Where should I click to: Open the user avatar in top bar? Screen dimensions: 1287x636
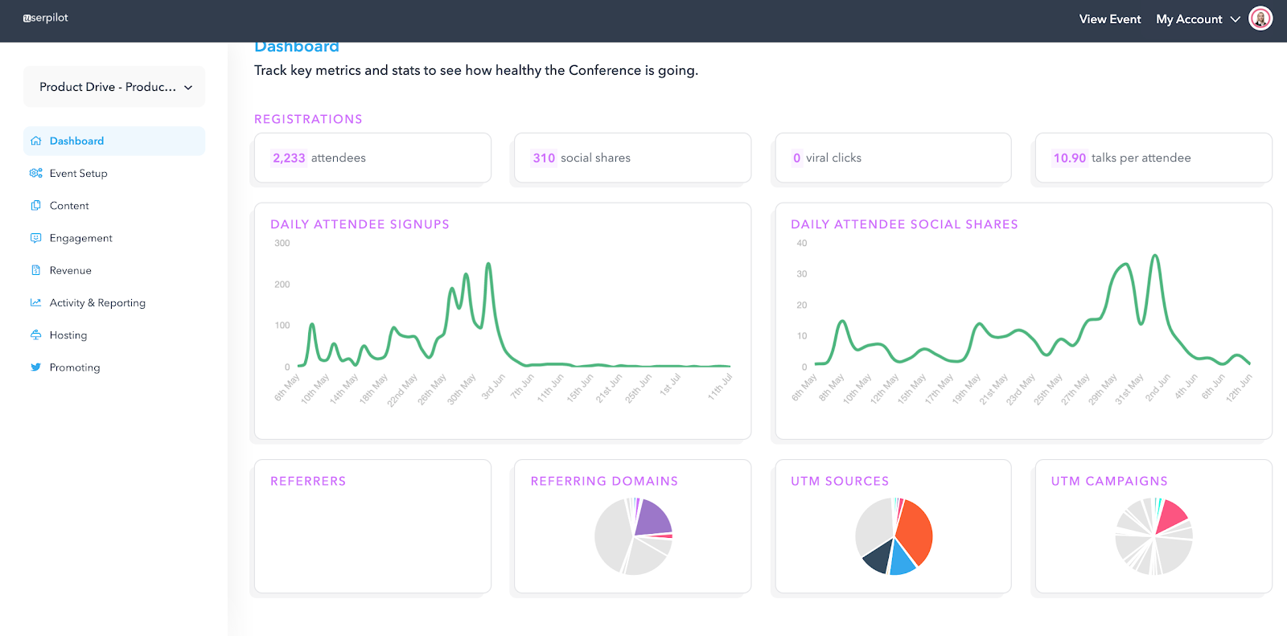pyautogui.click(x=1260, y=18)
